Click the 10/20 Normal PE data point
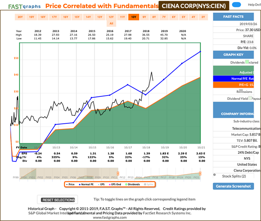Image resolution: width=261 pixels, height=221 pixels. [x=182, y=63]
